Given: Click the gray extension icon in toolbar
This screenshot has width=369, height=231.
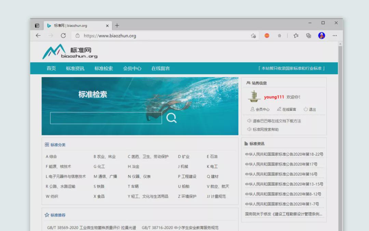Looking at the screenshot, I should (x=279, y=36).
